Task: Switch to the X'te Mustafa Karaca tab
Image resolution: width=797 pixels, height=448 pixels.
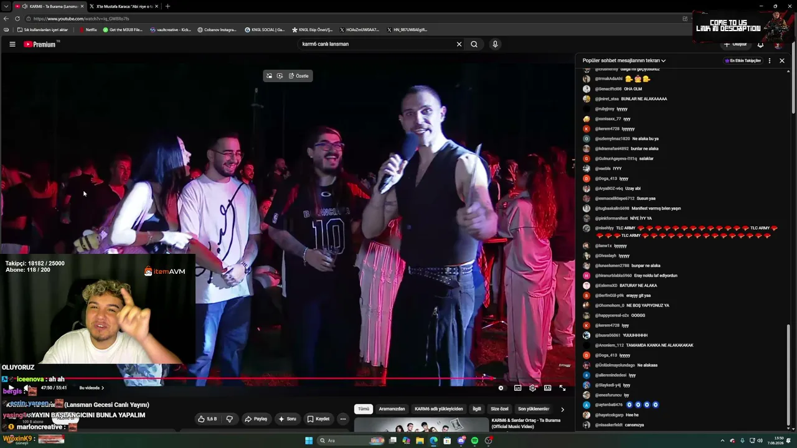Action: 124,6
